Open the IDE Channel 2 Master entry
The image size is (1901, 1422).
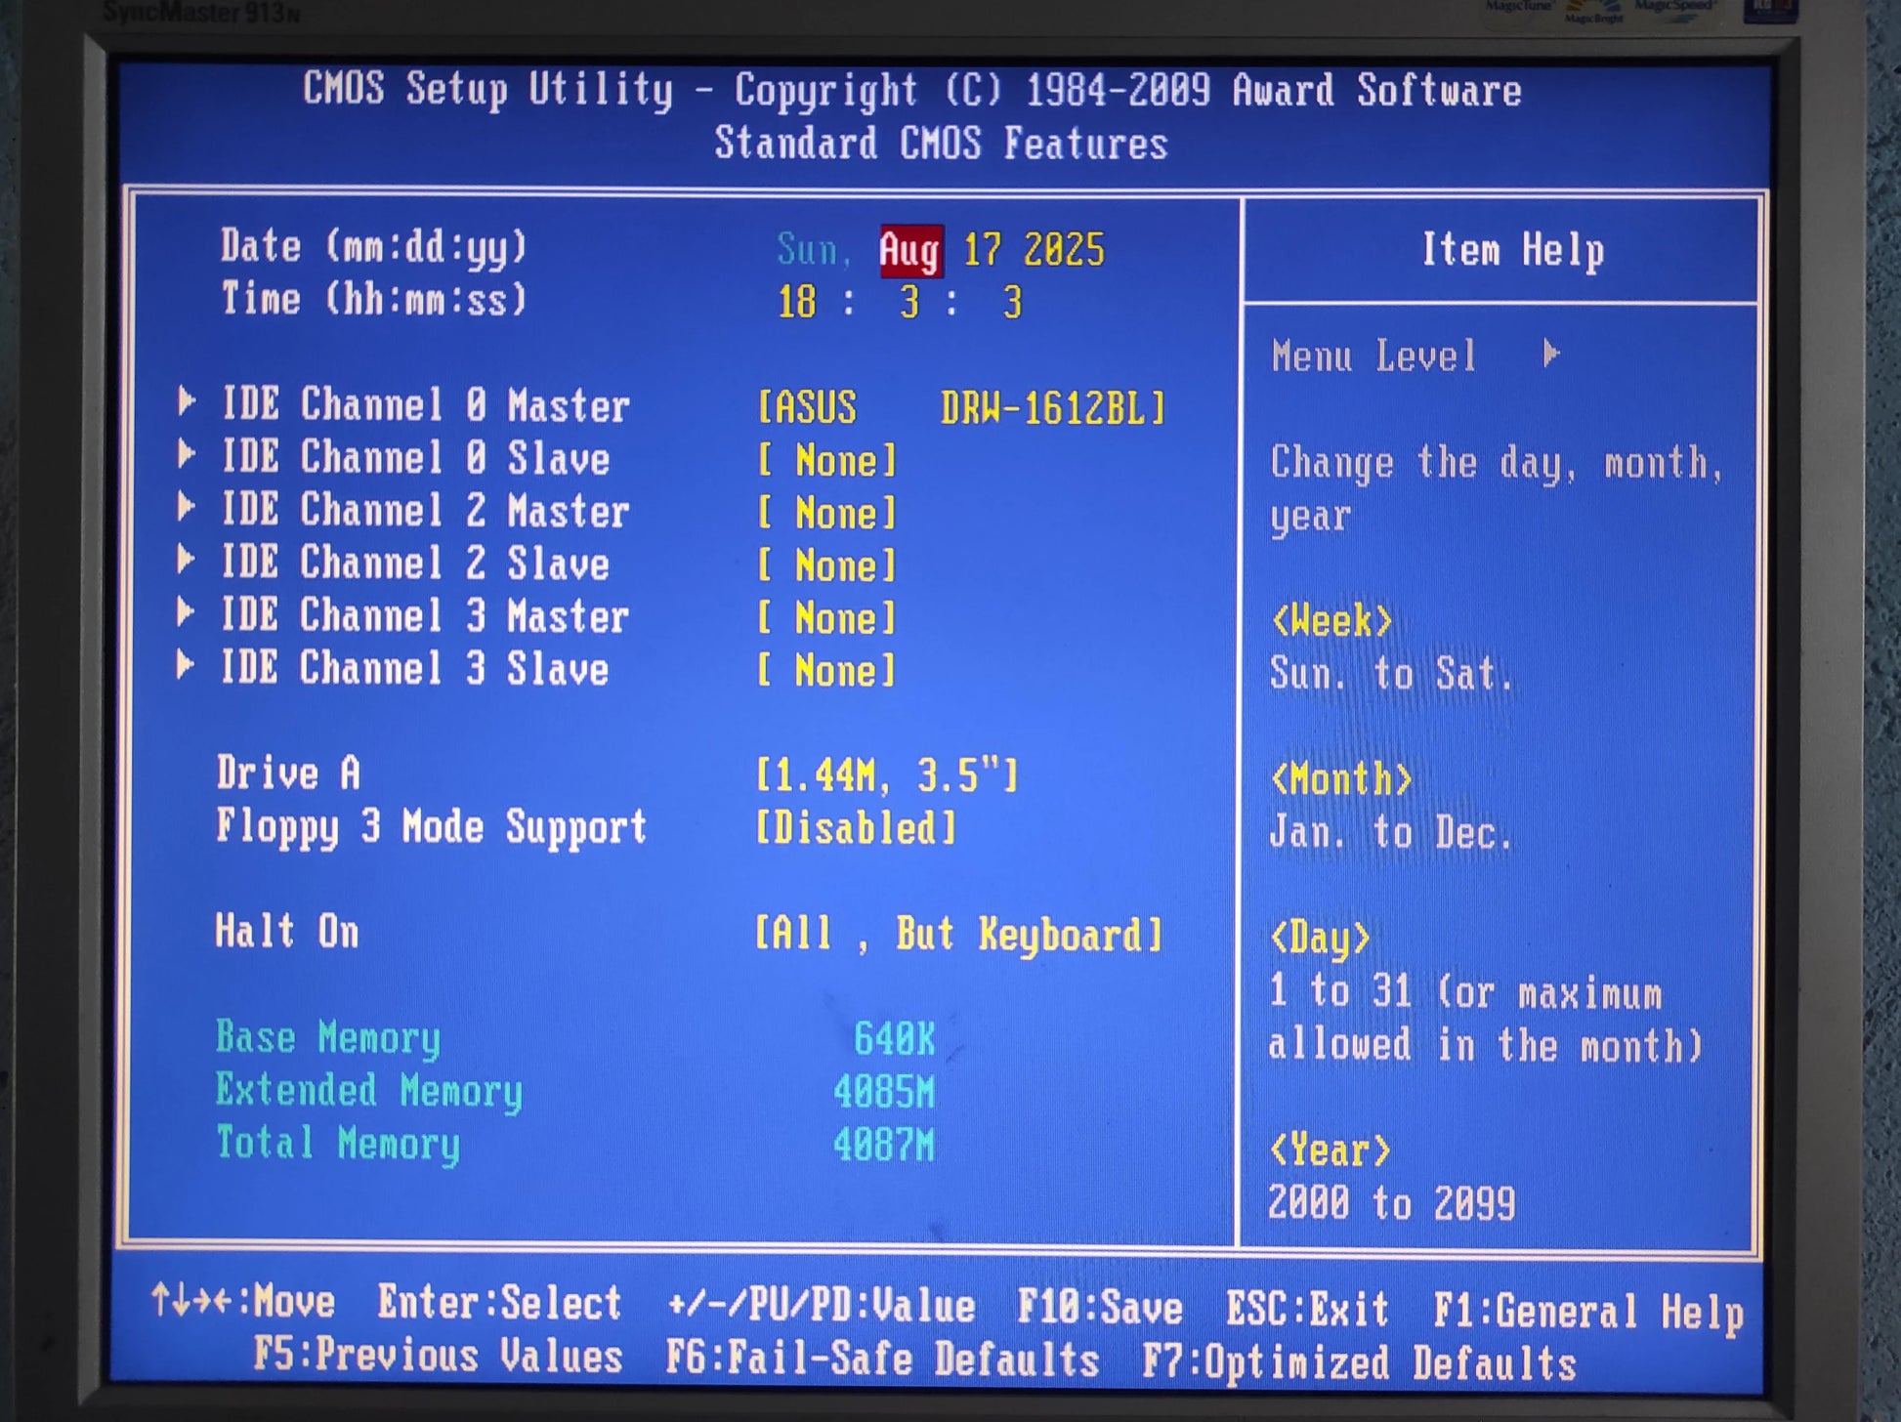(425, 510)
